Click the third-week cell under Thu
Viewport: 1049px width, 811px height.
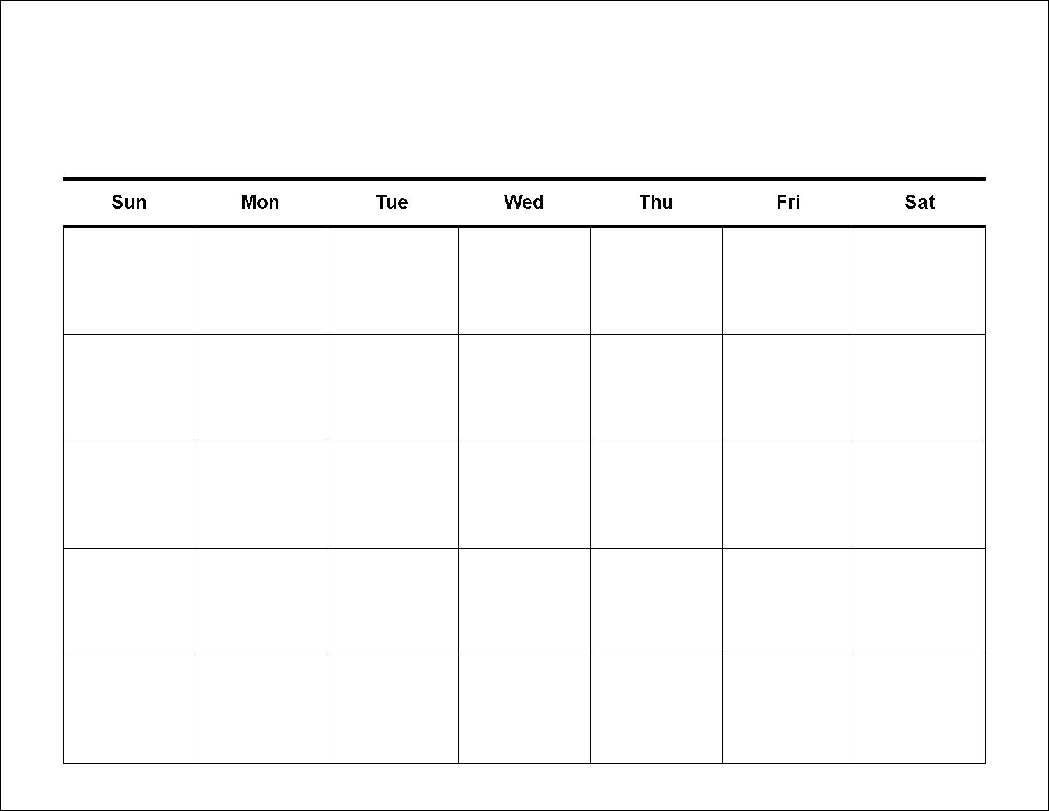tap(656, 495)
